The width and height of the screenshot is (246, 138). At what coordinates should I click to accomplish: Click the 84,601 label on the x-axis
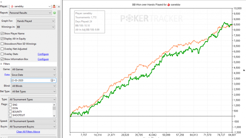click(232, 135)
